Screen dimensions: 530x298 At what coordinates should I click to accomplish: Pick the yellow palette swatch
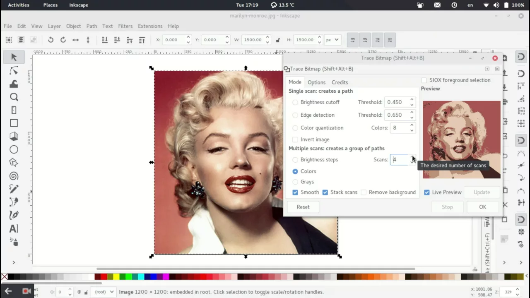coord(116,277)
